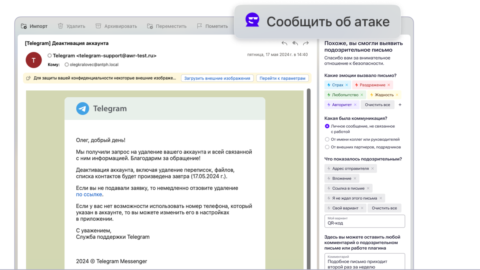Click the Telegram logo in email header
This screenshot has height=270, width=480.
click(x=83, y=108)
